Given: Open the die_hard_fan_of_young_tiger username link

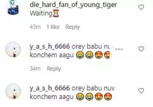Looking at the screenshot, I should pos(73,5).
